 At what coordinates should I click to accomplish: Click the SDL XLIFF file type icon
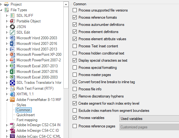tap(12, 16)
